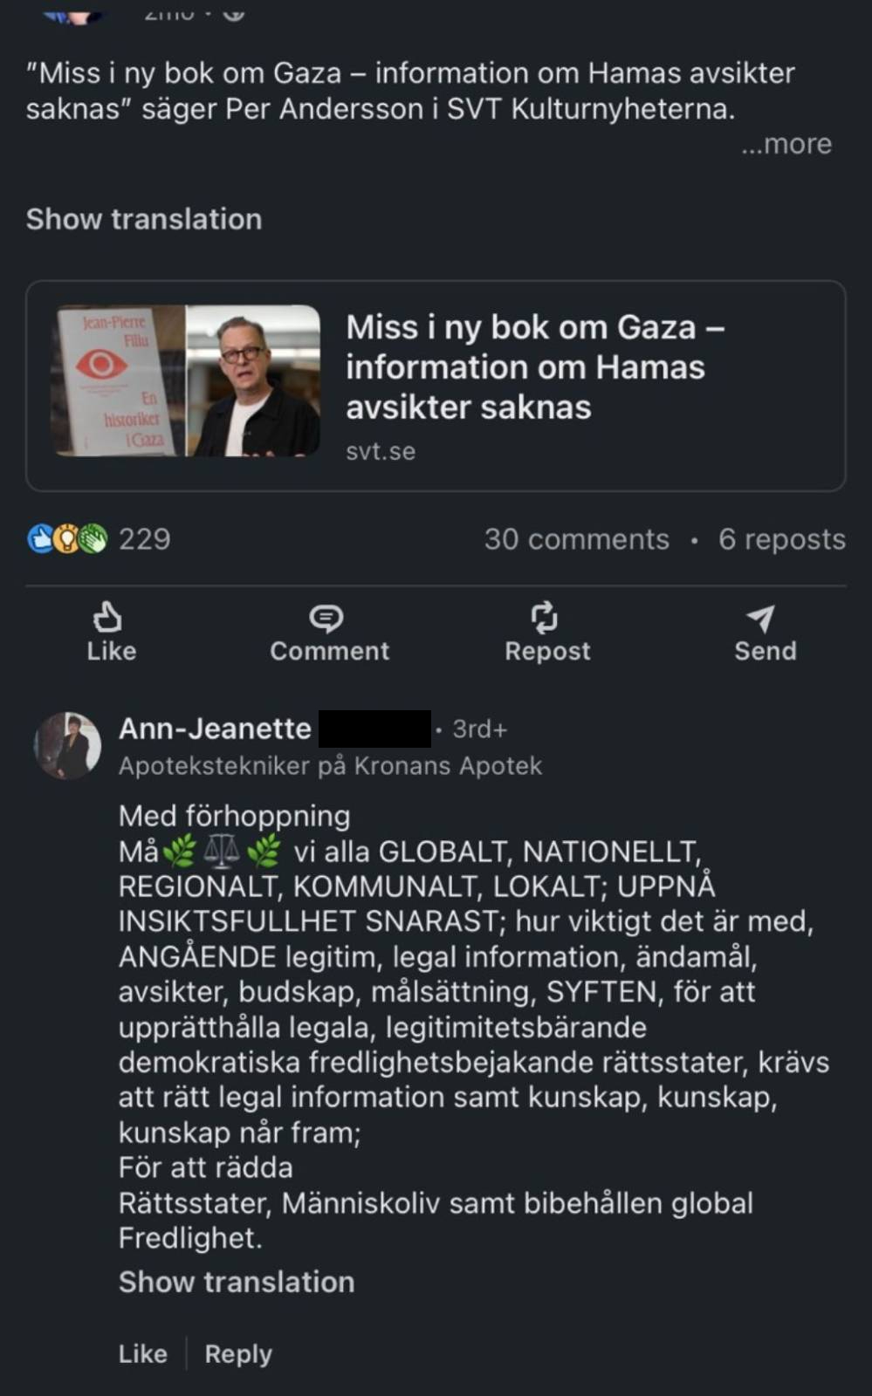View the 6 reposts

point(781,539)
